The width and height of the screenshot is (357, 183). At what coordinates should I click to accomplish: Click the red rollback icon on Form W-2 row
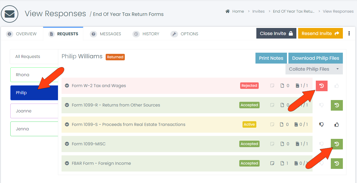[x=321, y=86]
